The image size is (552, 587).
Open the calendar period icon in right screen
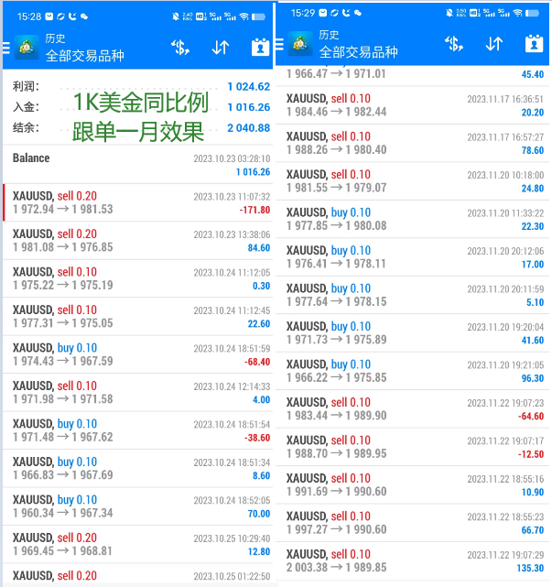point(534,43)
